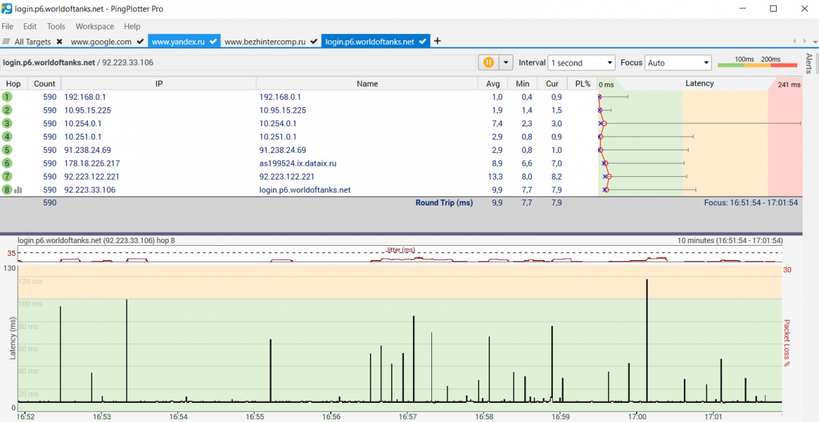Click the checkmark on www.google.com tab
Image resolution: width=819 pixels, height=422 pixels.
click(140, 42)
